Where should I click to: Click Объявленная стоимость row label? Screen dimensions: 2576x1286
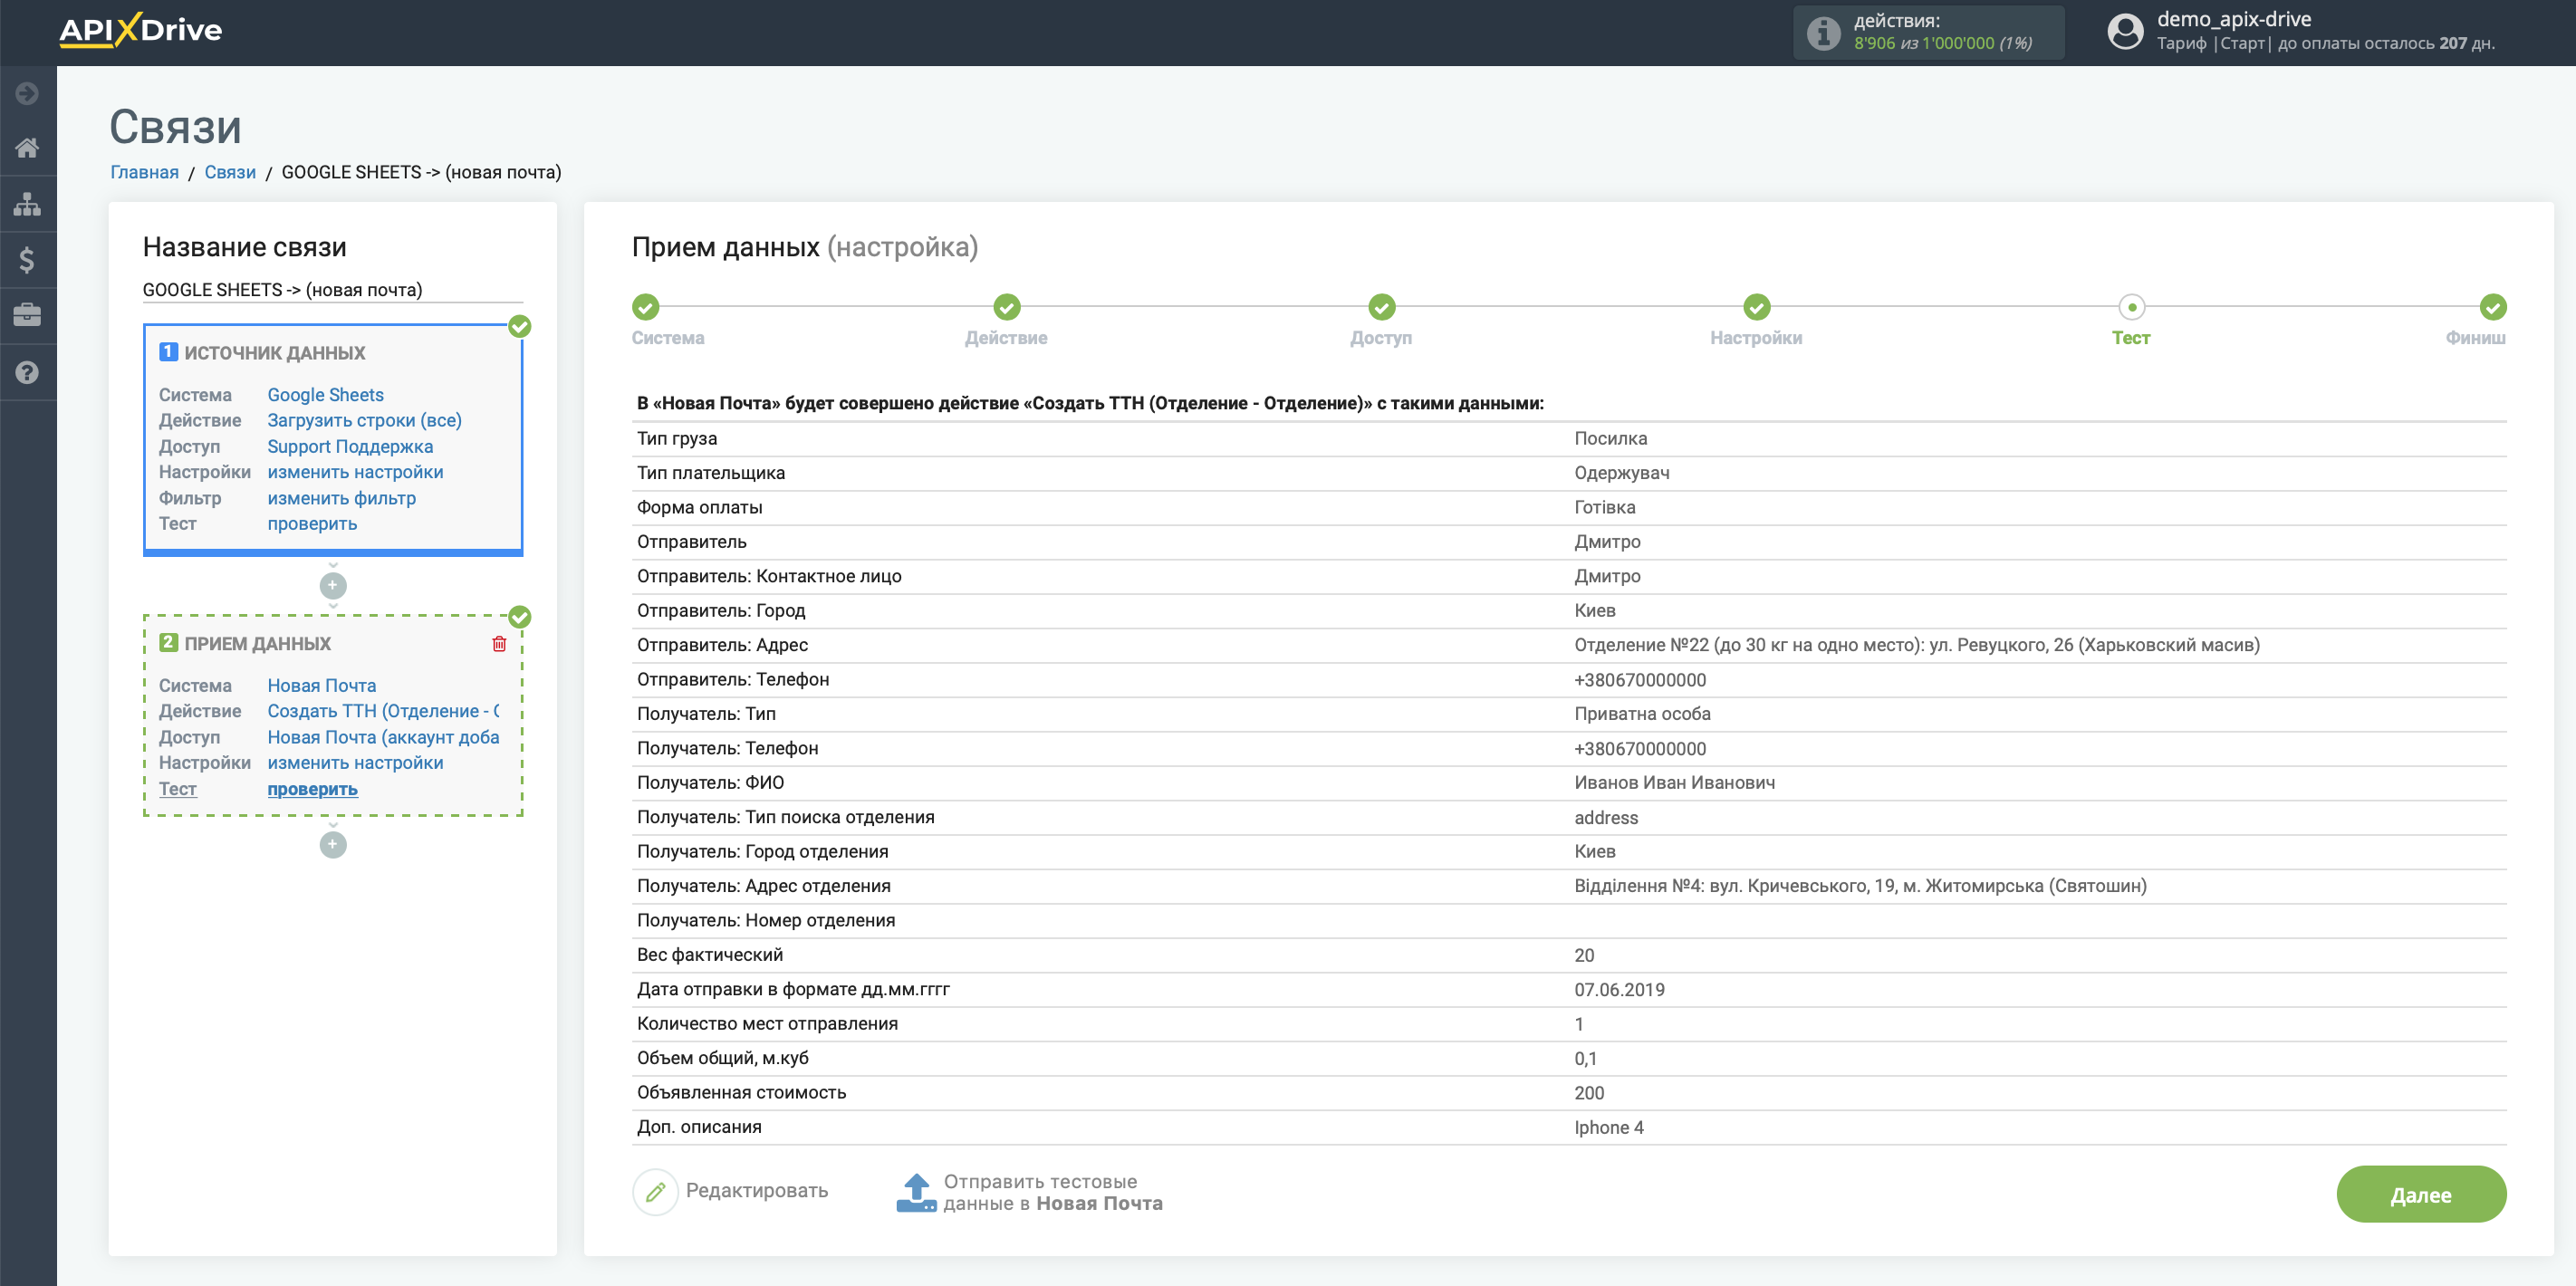coord(741,1092)
